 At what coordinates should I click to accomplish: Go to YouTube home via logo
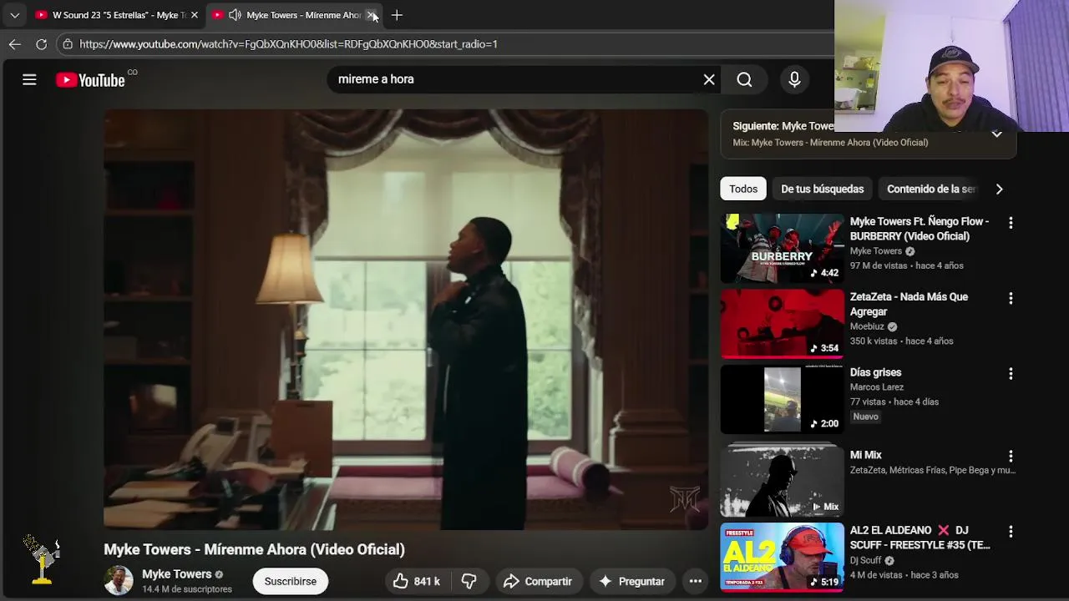pos(90,79)
